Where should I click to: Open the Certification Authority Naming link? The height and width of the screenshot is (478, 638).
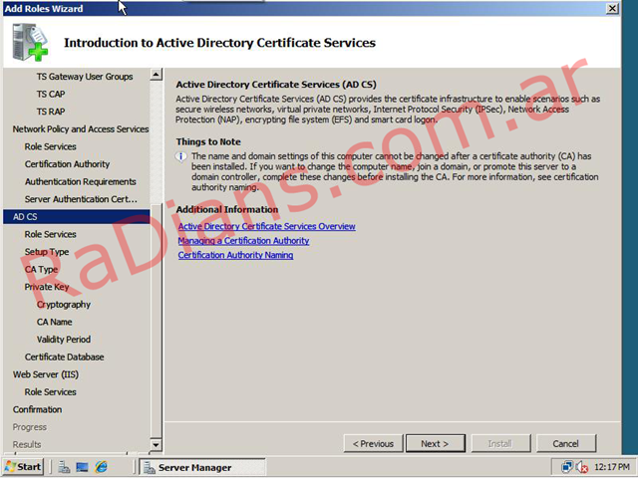(235, 255)
